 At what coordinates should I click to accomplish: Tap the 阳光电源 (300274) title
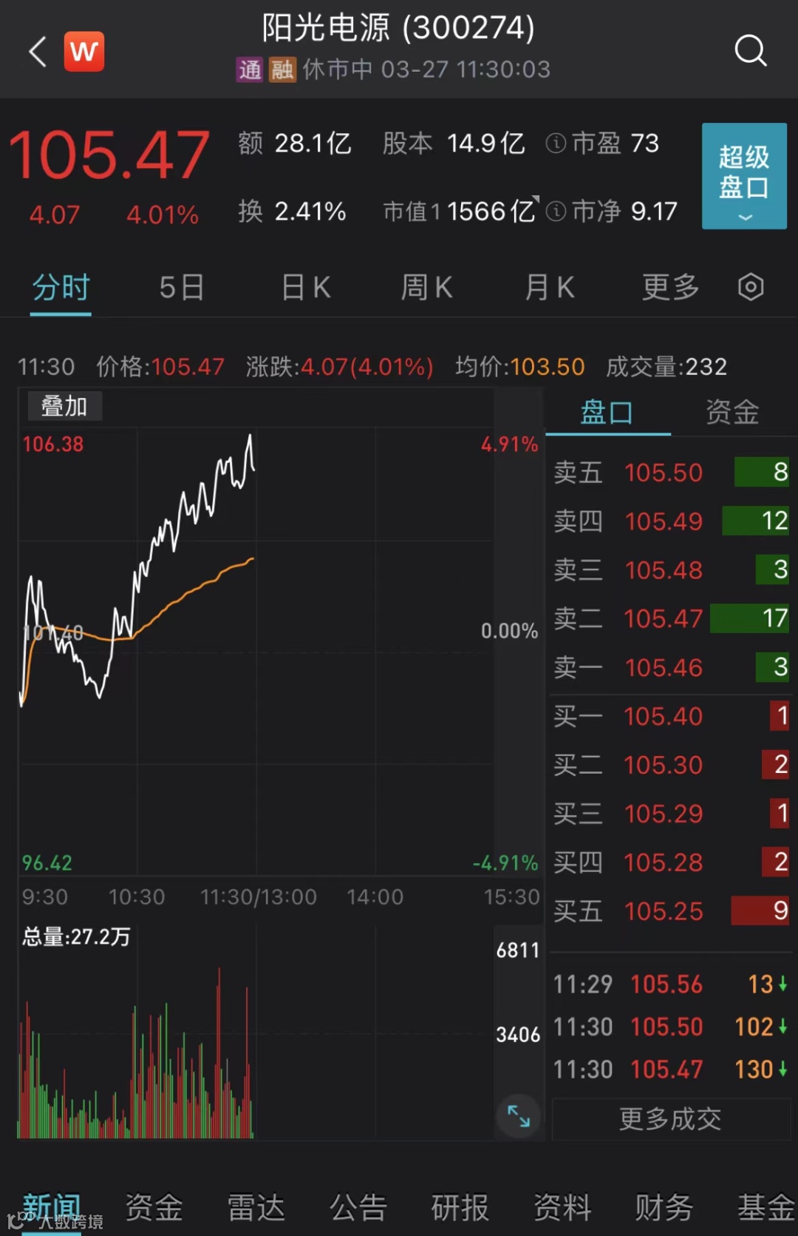398,28
